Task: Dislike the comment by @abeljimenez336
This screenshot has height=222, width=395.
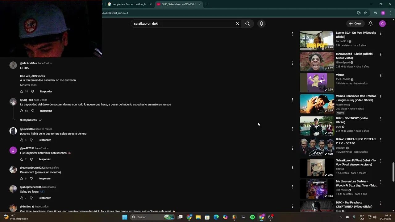Action: pyautogui.click(x=31, y=198)
